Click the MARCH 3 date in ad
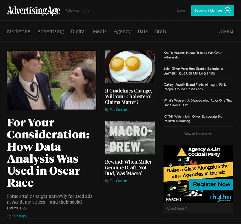This screenshot has height=224, width=241. pyautogui.click(x=174, y=199)
